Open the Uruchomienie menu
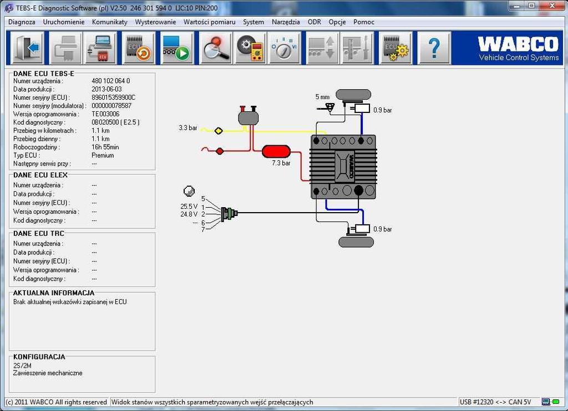Image resolution: width=568 pixels, height=411 pixels. click(64, 22)
